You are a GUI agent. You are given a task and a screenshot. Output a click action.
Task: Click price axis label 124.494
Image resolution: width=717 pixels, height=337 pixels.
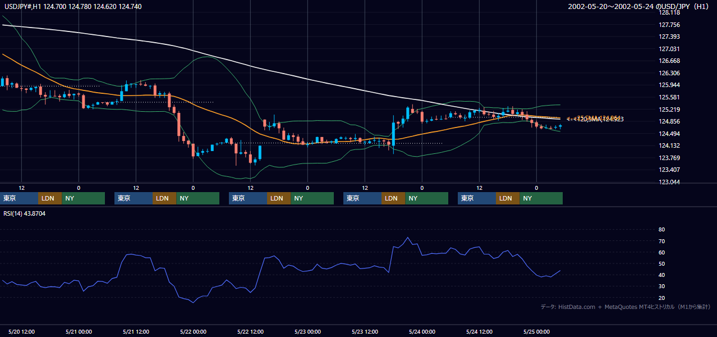669,134
